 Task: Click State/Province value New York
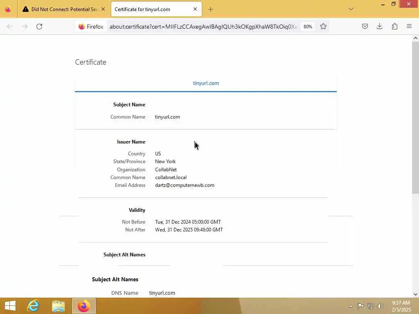(165, 161)
